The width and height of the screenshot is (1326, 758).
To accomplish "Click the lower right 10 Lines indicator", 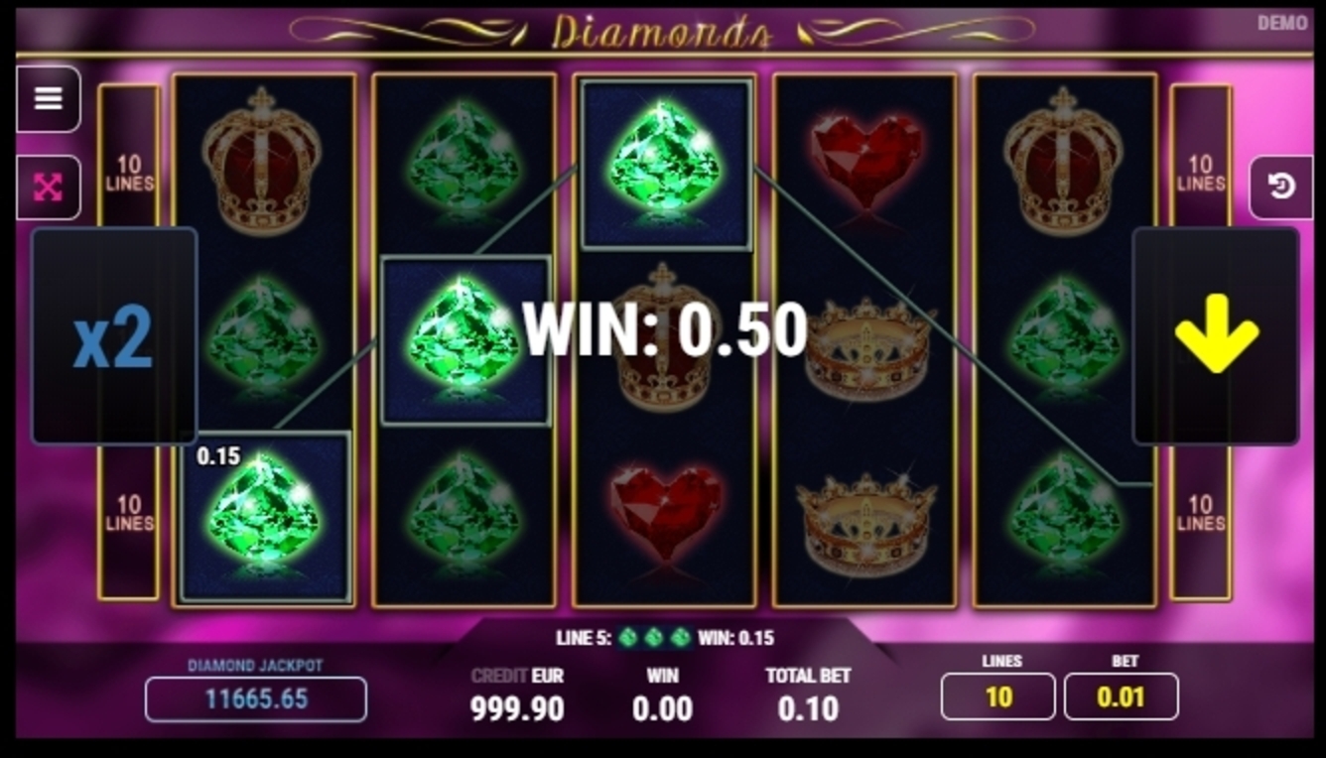I will pos(1201,513).
